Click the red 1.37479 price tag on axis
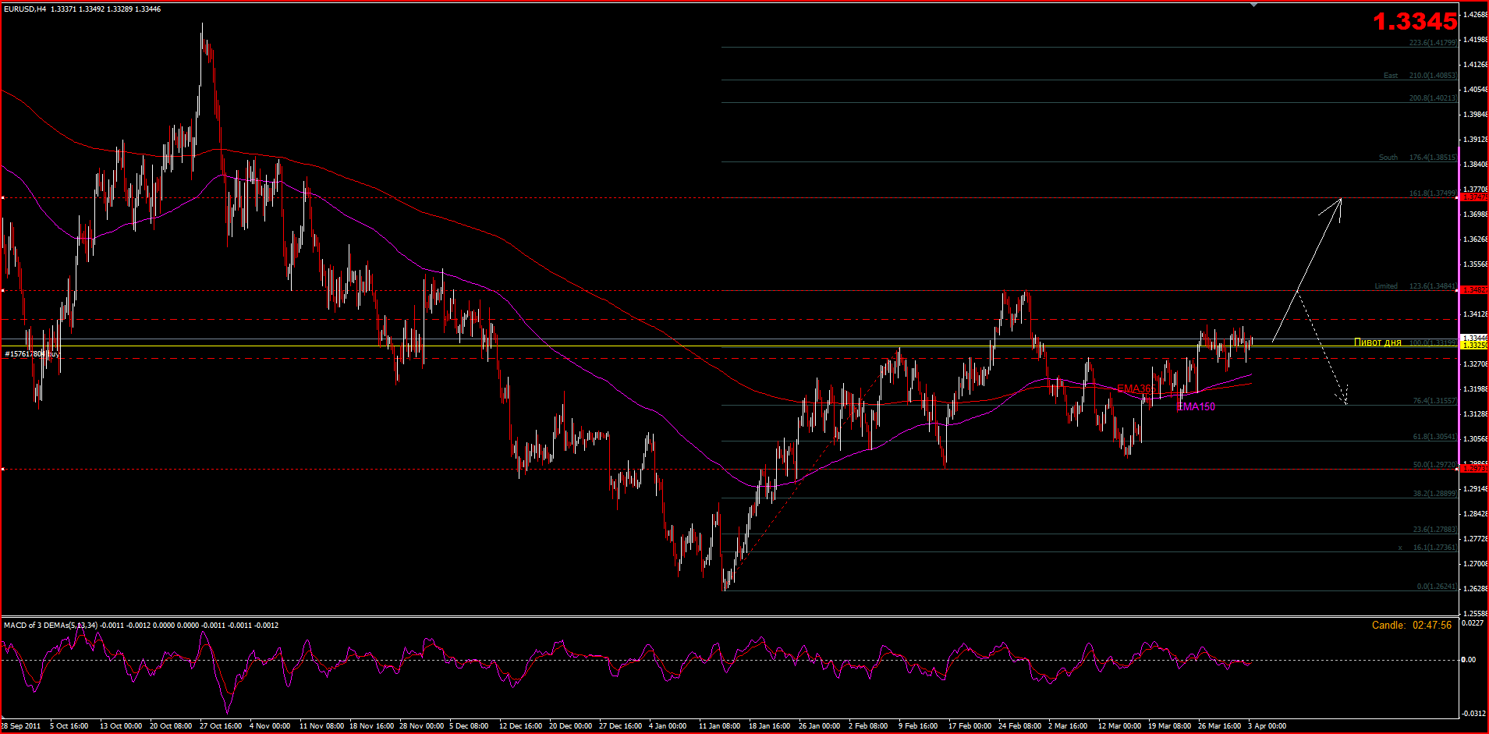1489x734 pixels. pos(1473,197)
